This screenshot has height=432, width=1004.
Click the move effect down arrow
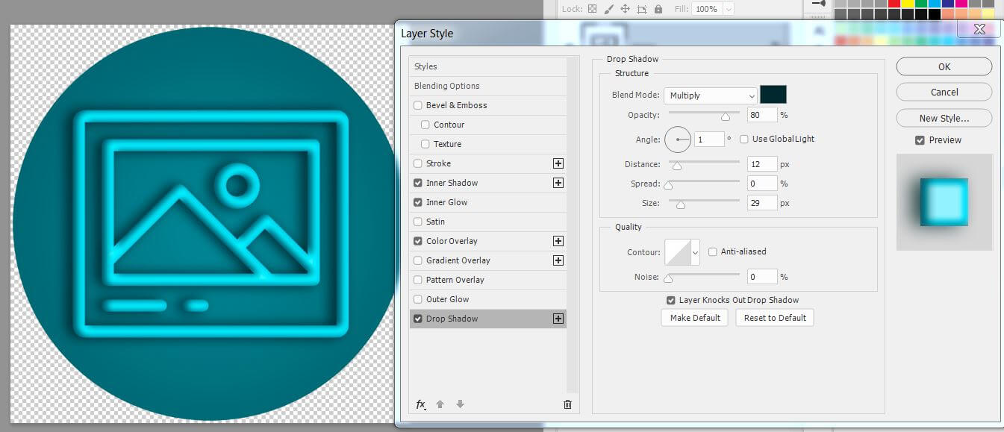[x=460, y=404]
